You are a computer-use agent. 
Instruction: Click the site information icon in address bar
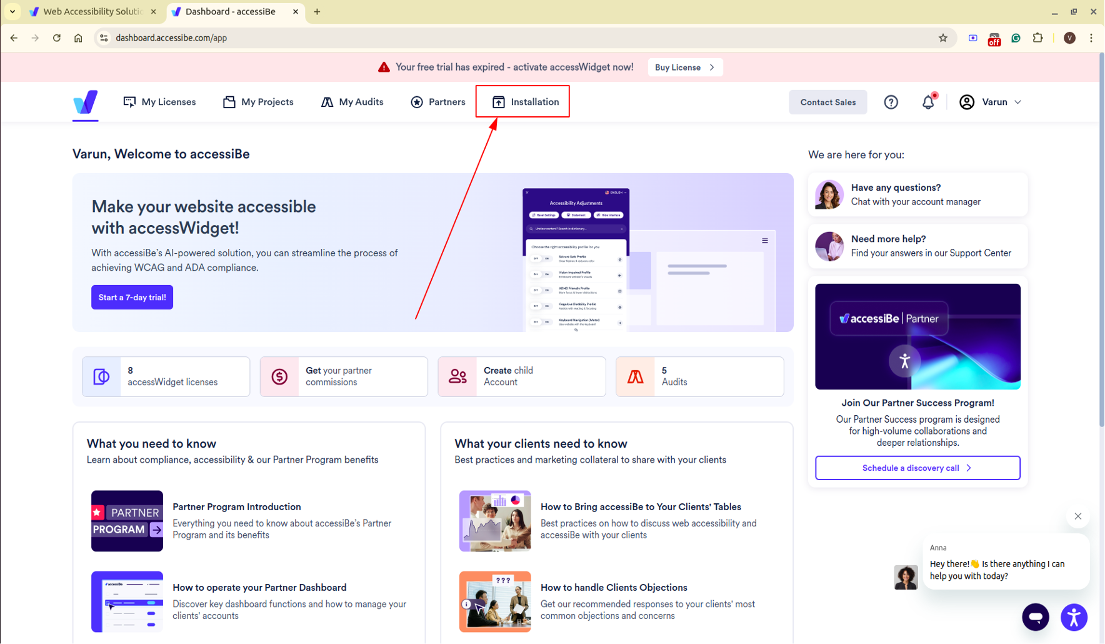coord(104,38)
